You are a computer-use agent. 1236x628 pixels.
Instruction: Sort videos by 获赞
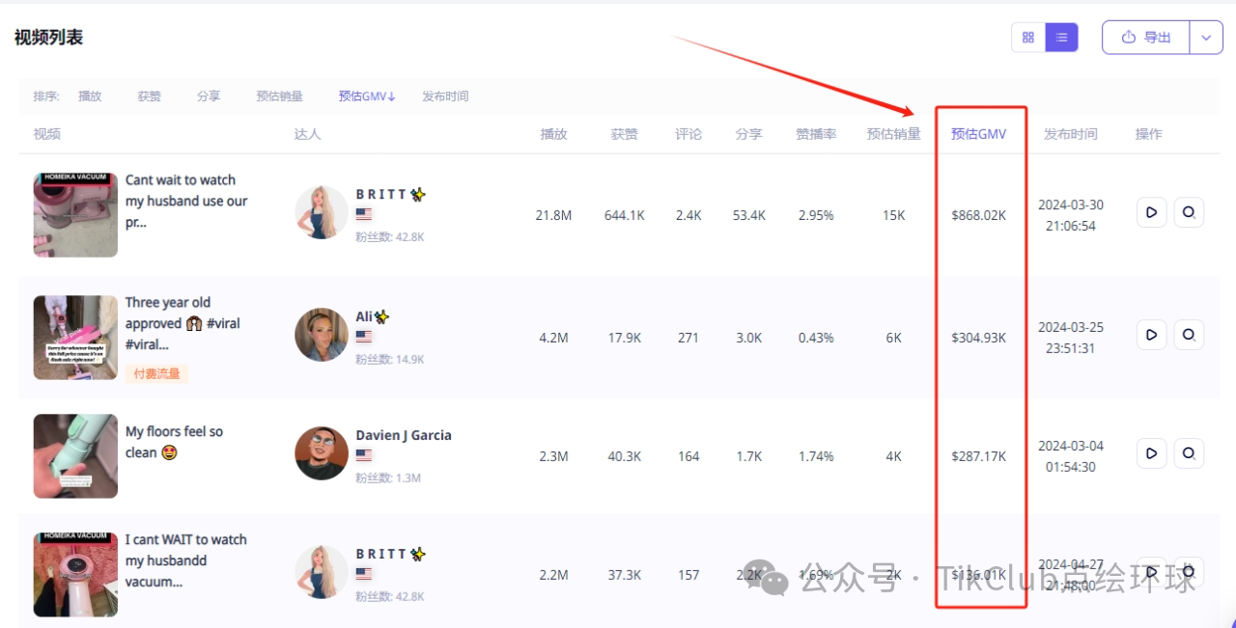(149, 96)
